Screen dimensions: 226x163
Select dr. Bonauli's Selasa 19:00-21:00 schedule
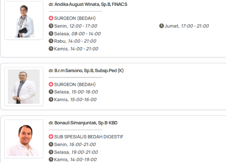[76, 152]
